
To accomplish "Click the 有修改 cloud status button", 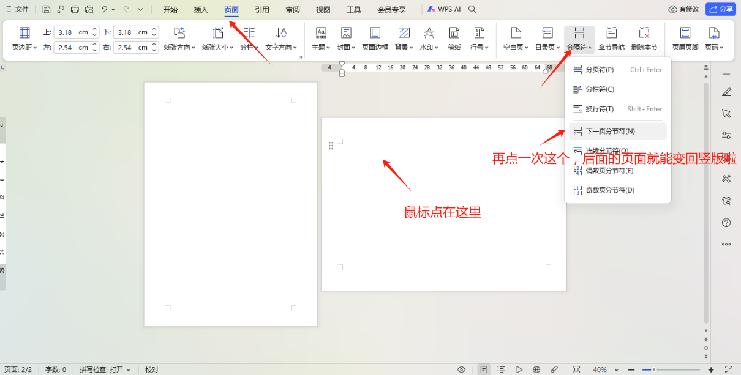I will tap(684, 9).
